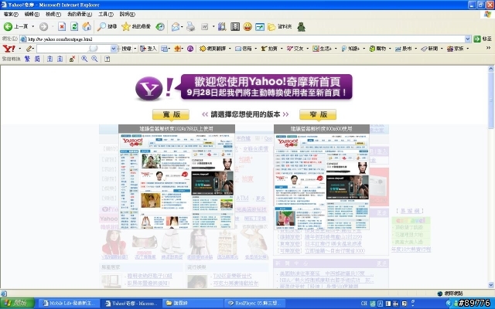This screenshot has width=495, height=309.
Task: Click the grey Forward arrow button
Action: (x=43, y=27)
